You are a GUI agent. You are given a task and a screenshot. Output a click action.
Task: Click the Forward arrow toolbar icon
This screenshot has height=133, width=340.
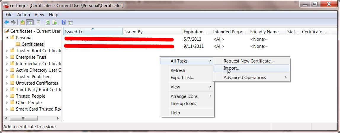pos(13,22)
